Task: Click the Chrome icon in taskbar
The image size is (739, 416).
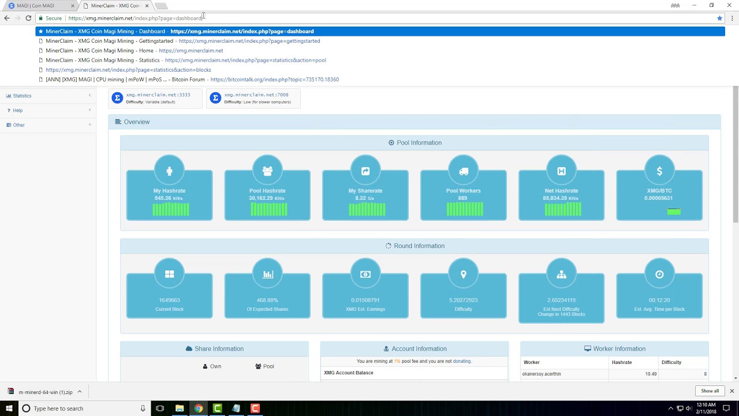Action: (199, 408)
